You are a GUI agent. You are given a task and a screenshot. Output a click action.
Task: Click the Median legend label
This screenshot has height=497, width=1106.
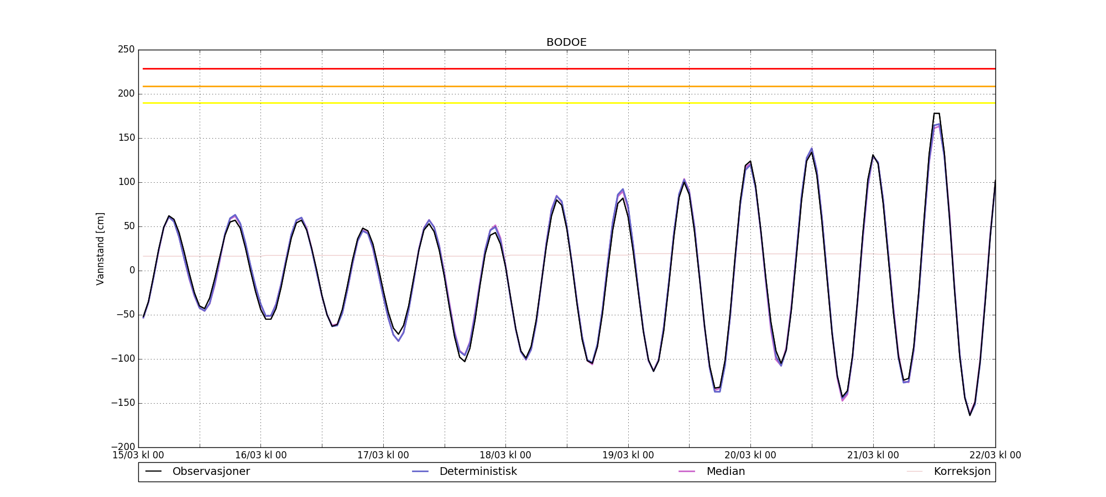click(726, 472)
